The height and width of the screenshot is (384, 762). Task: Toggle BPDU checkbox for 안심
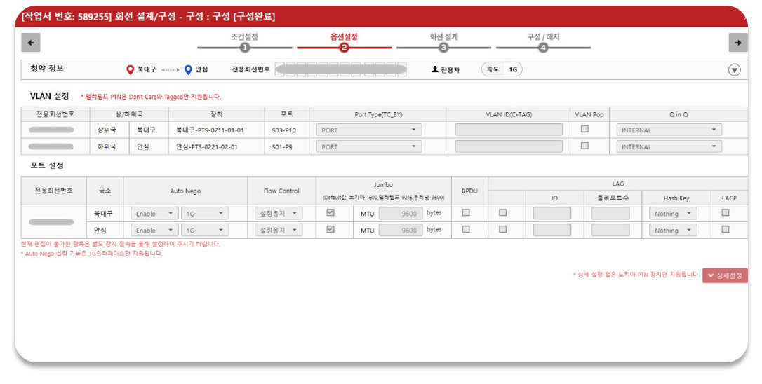466,229
